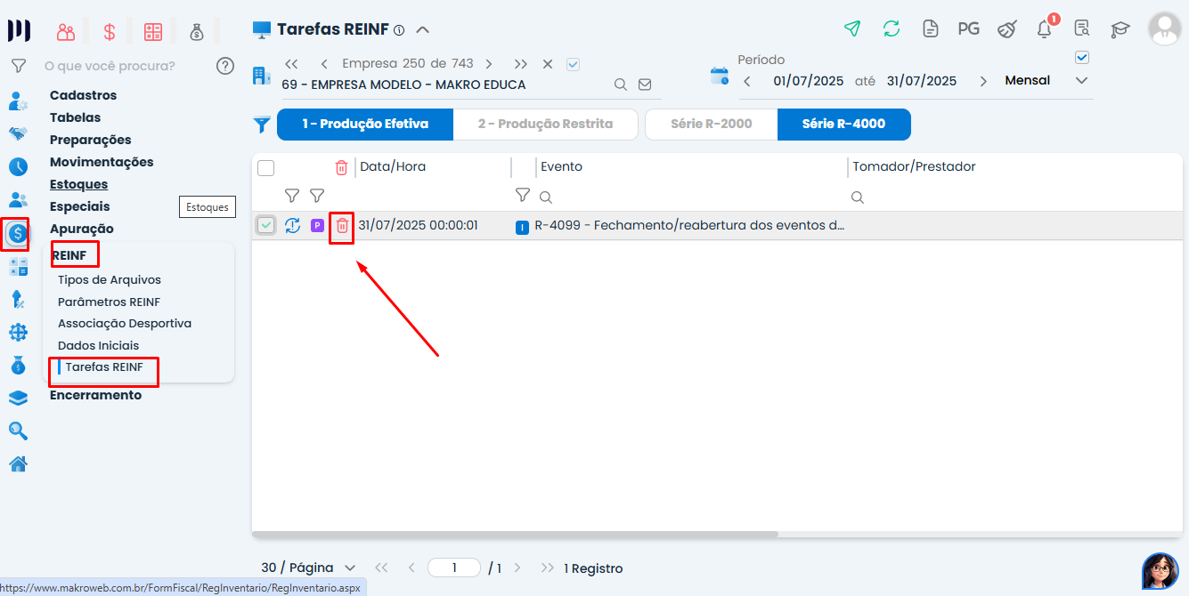Click the green send paper-plane icon
The height and width of the screenshot is (596, 1189).
pos(852,28)
